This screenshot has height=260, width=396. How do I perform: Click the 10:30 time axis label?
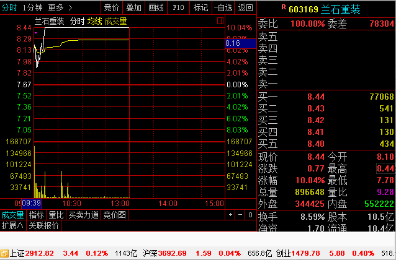[x=71, y=204]
